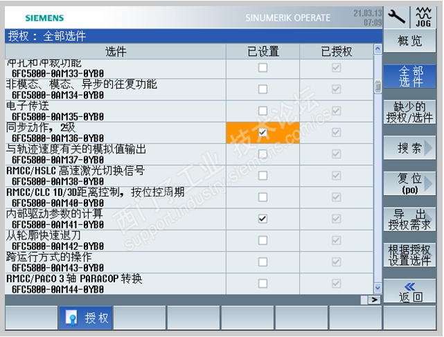Open the 搜索 search softkey submenu
444x337 pixels.
point(409,147)
